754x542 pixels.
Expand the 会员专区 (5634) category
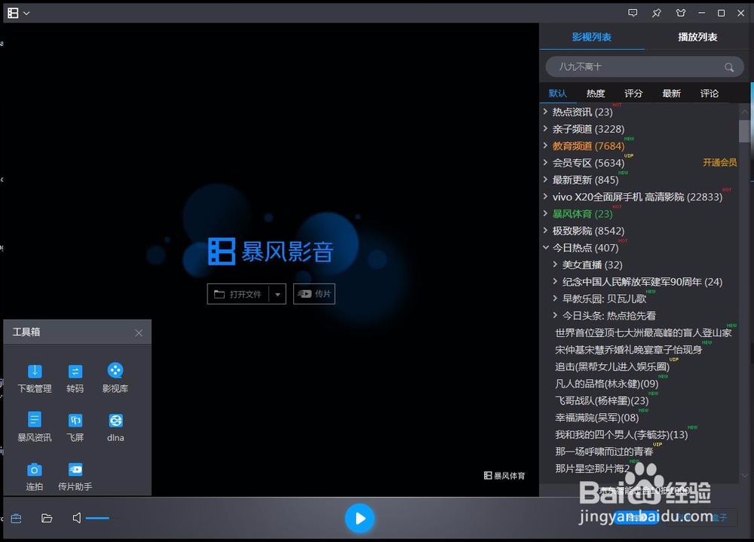[x=545, y=163]
